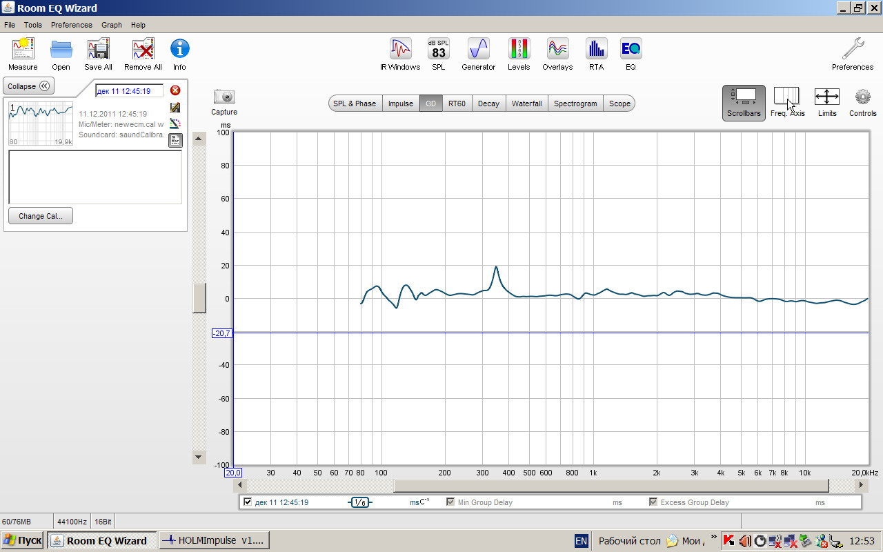Collapse the measurements side panel

click(x=28, y=86)
